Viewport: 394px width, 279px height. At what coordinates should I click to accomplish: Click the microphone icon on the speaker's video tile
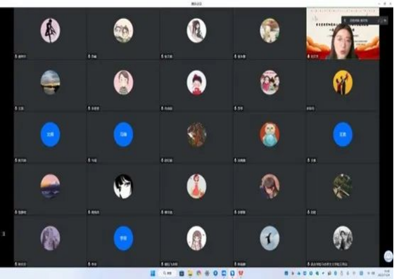(x=309, y=57)
